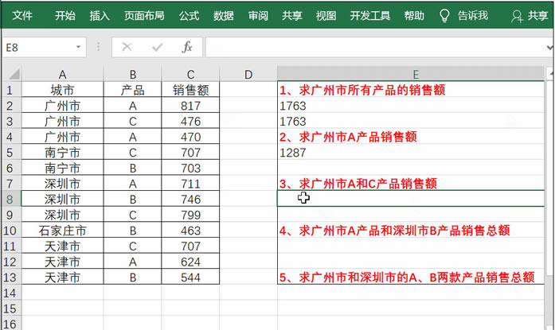The width and height of the screenshot is (555, 330).
Task: Click the 告诉我 search box text
Action: pyautogui.click(x=472, y=15)
